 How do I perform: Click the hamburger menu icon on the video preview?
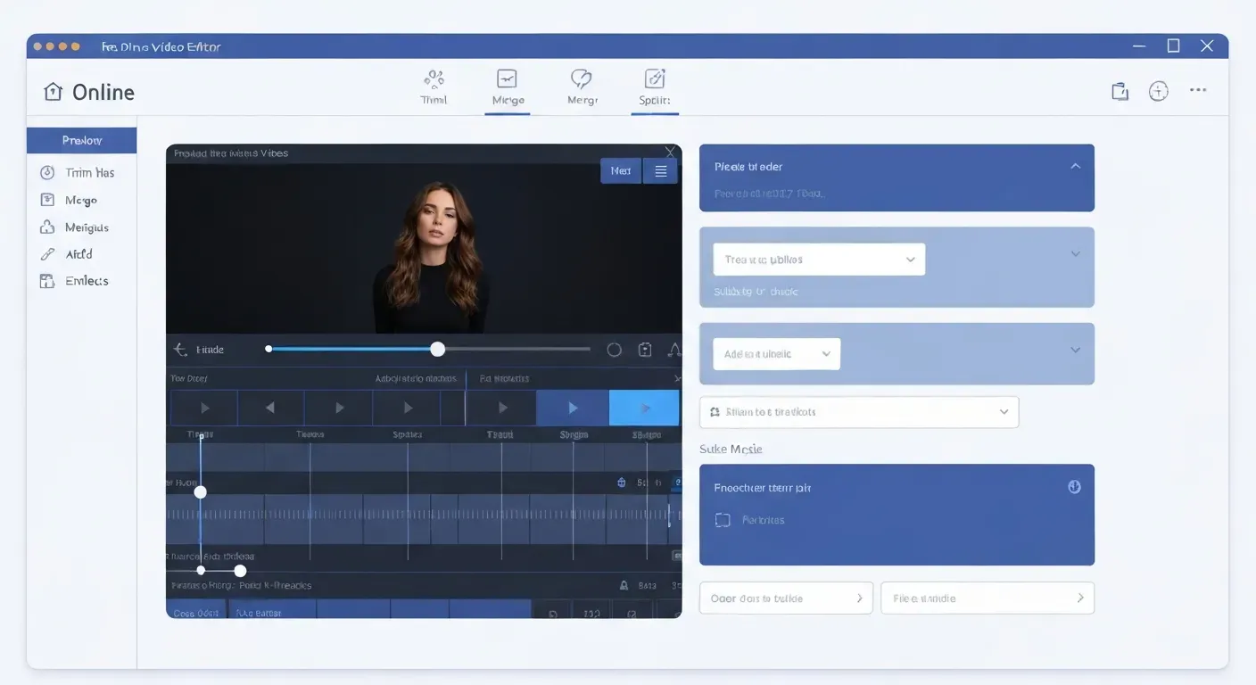click(x=660, y=170)
